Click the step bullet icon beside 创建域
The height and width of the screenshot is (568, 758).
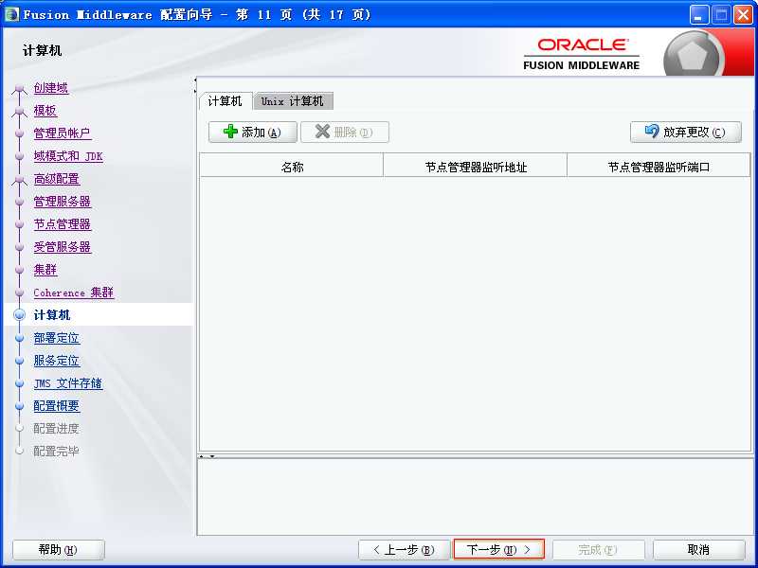click(x=19, y=88)
